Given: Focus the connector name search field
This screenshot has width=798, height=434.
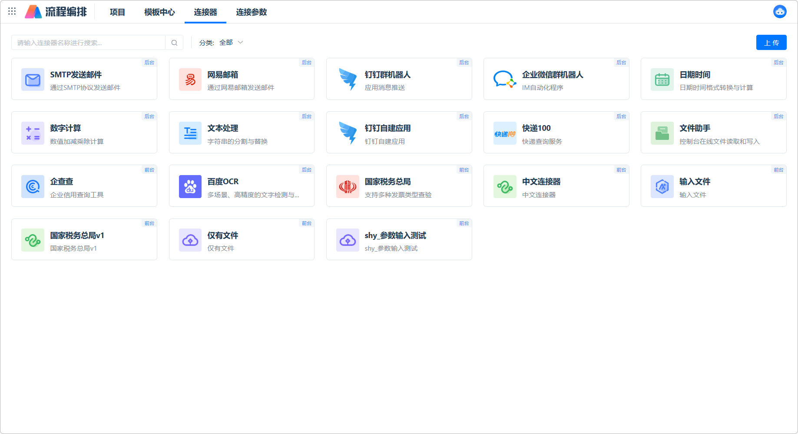Looking at the screenshot, I should (89, 43).
